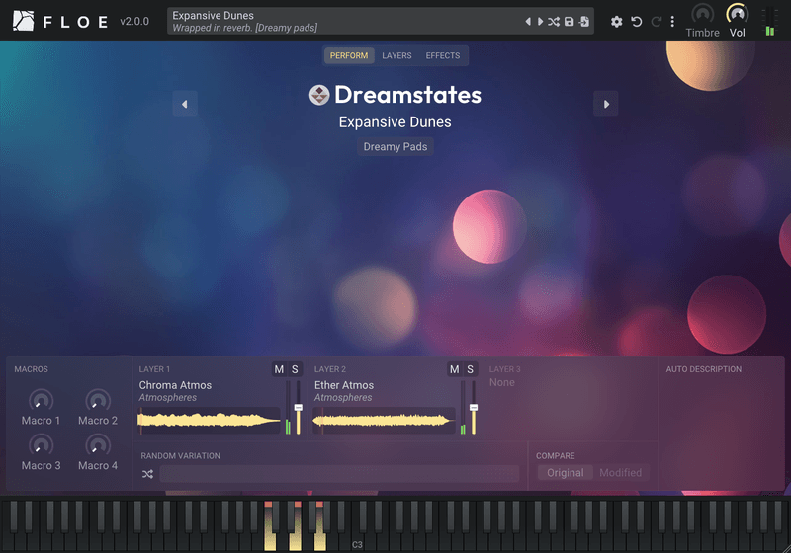Undo the last change
The image size is (791, 553).
637,21
